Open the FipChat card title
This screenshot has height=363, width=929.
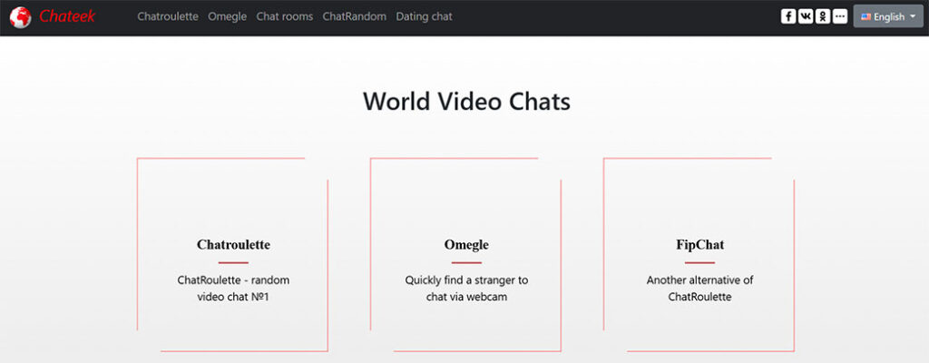coord(699,245)
